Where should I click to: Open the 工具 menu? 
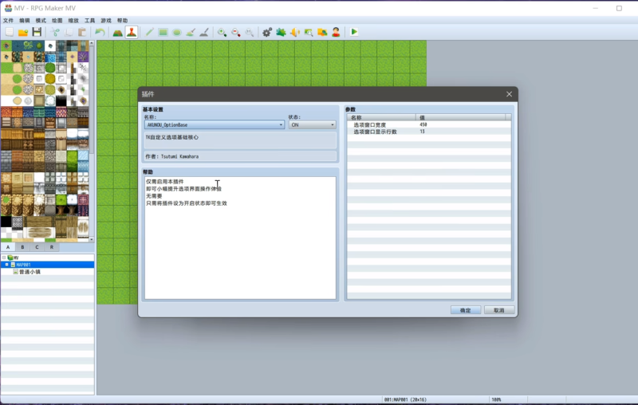[89, 21]
